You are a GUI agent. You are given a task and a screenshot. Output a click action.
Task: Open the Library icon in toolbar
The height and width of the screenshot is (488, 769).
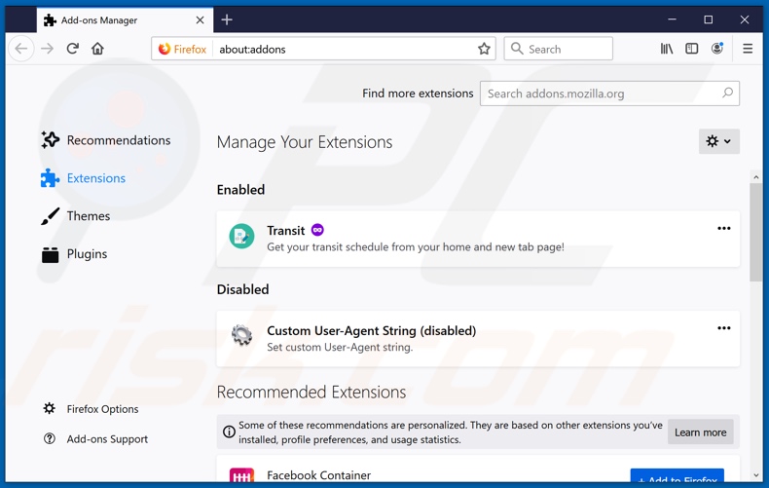coord(667,49)
